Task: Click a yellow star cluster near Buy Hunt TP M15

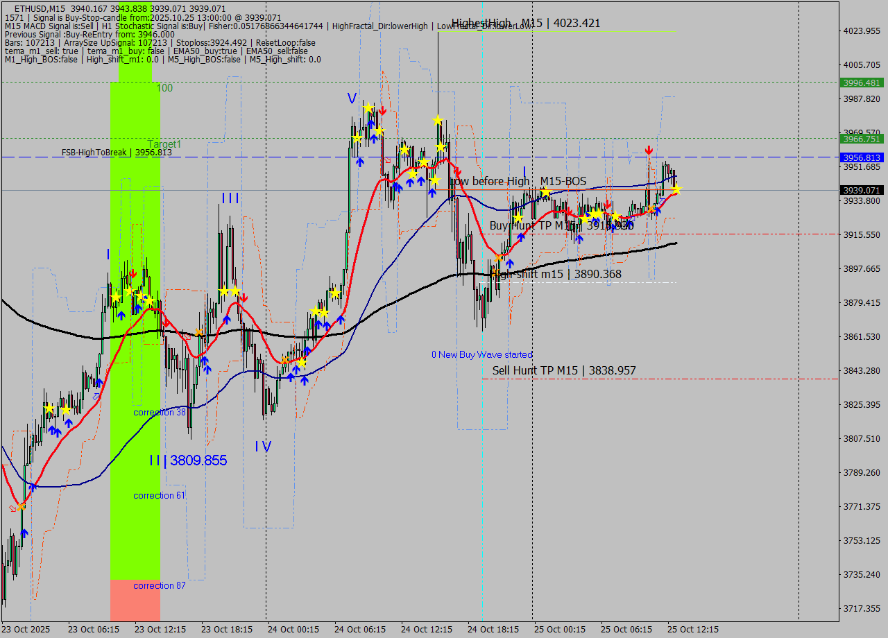Action: click(596, 214)
